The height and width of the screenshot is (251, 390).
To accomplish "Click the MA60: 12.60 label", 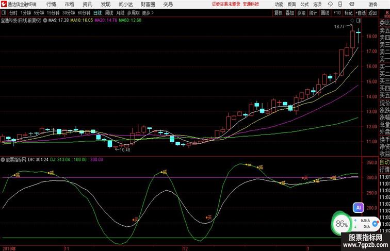I will click(x=130, y=21).
